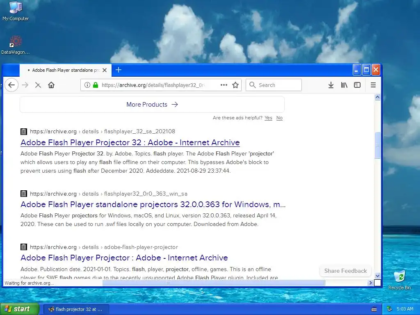Click the forward arrow navigation button
Viewport: 420px width, 315px height.
(x=25, y=85)
